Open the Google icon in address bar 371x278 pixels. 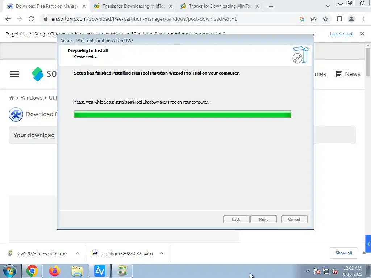(x=302, y=19)
